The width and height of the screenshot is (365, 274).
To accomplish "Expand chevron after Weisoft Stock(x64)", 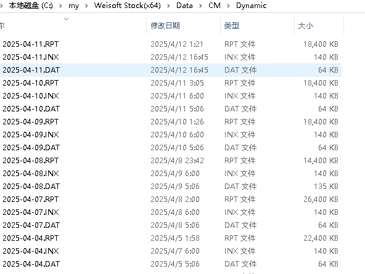I will (x=168, y=6).
